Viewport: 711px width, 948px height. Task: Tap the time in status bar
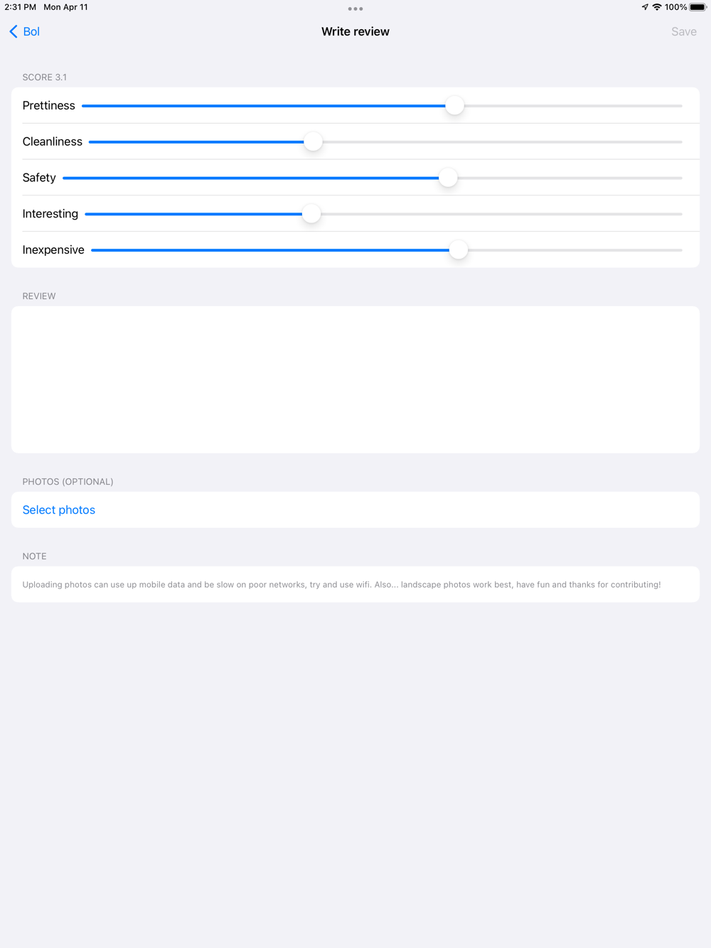point(20,7)
